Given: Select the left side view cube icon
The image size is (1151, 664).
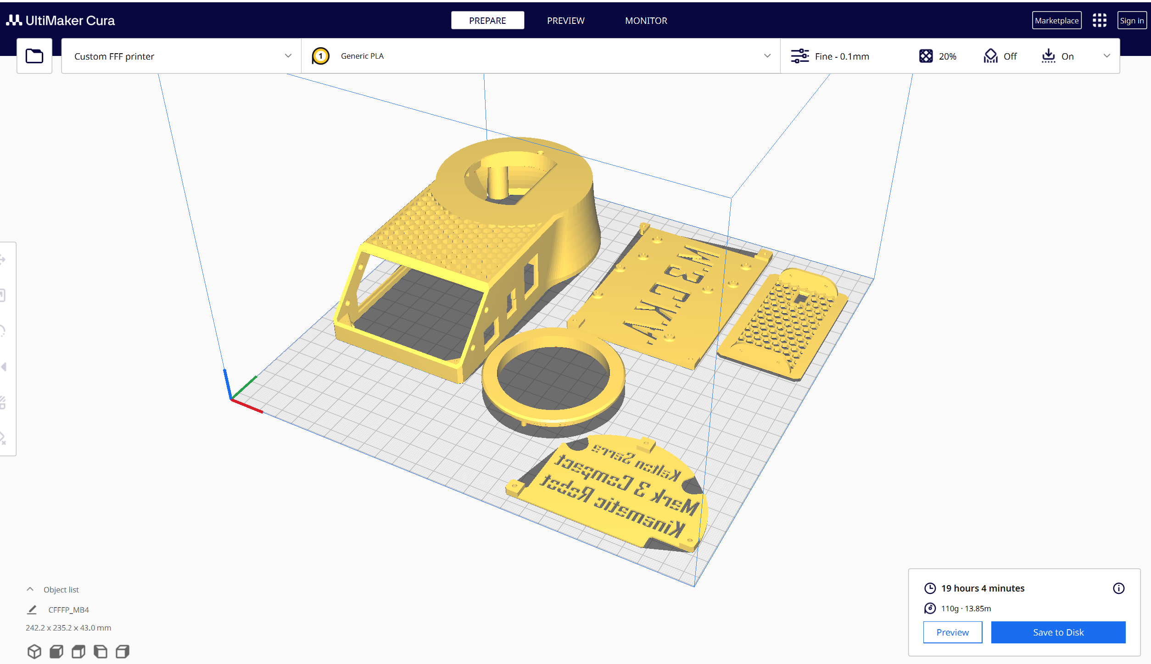Looking at the screenshot, I should (101, 651).
